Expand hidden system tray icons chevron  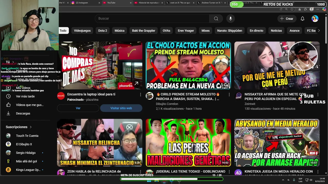[x=283, y=180]
